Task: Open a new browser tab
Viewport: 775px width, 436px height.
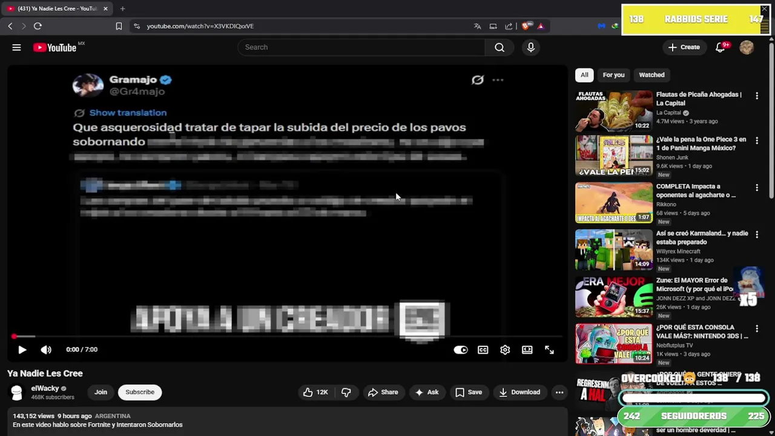Action: [122, 8]
